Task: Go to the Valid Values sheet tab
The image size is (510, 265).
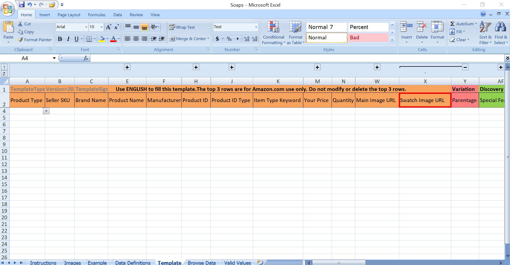Action: [237, 263]
